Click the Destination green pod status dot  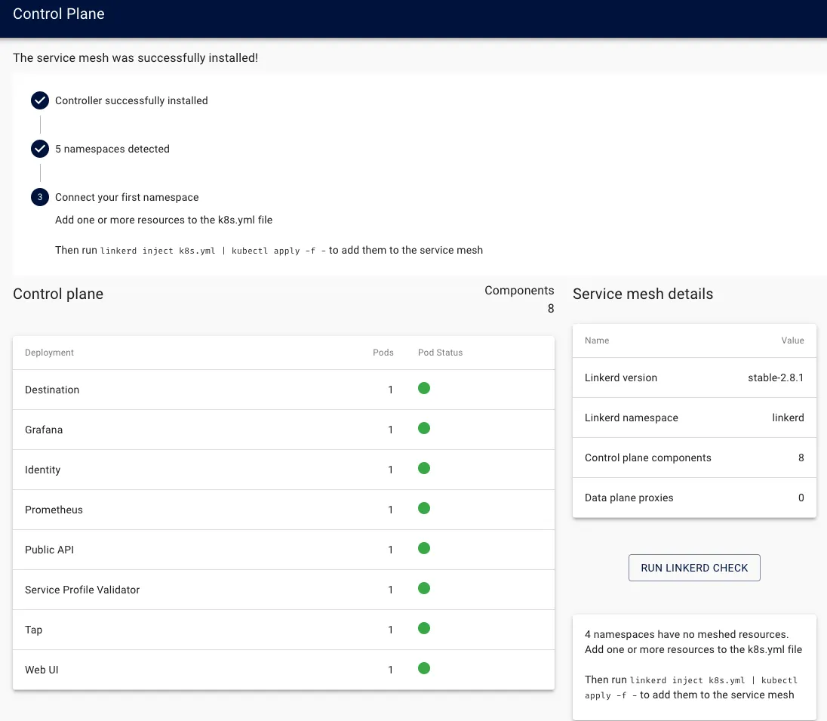pos(424,389)
